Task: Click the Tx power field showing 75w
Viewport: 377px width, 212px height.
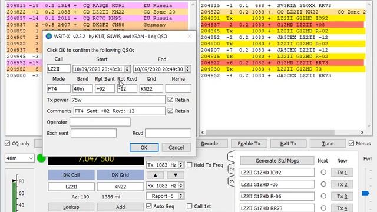Action: 118,100
